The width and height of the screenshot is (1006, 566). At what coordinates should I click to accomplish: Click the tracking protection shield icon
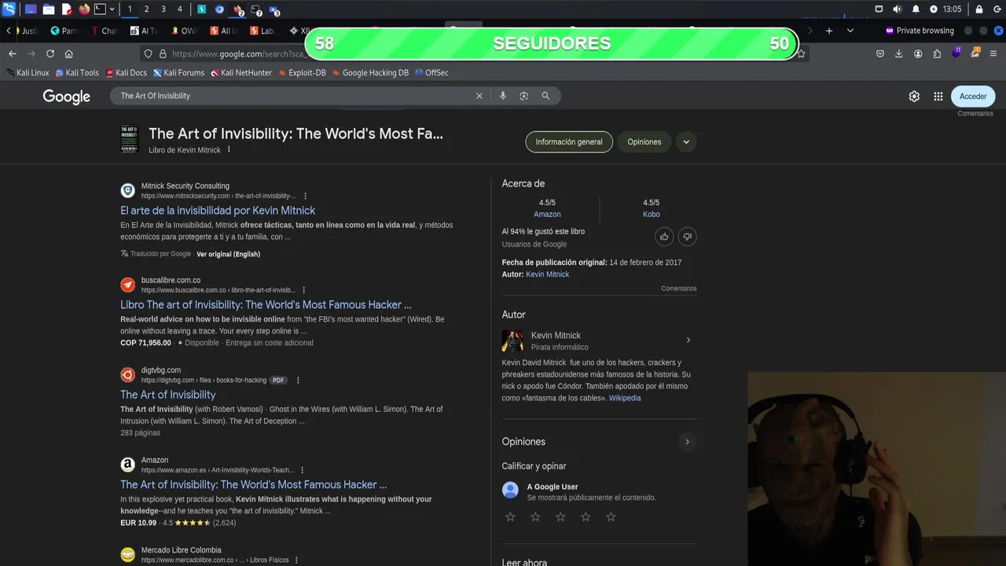[148, 53]
